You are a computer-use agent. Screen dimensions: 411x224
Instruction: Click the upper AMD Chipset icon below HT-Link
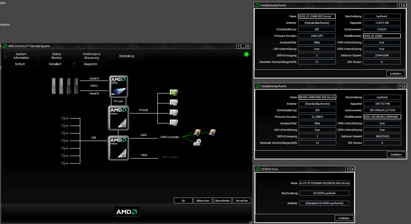[118, 118]
